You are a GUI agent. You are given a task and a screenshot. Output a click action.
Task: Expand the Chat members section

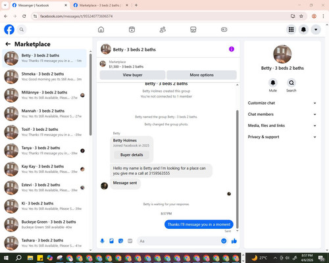point(282,114)
